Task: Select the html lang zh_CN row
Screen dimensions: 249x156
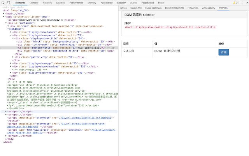Action: pos(16,11)
